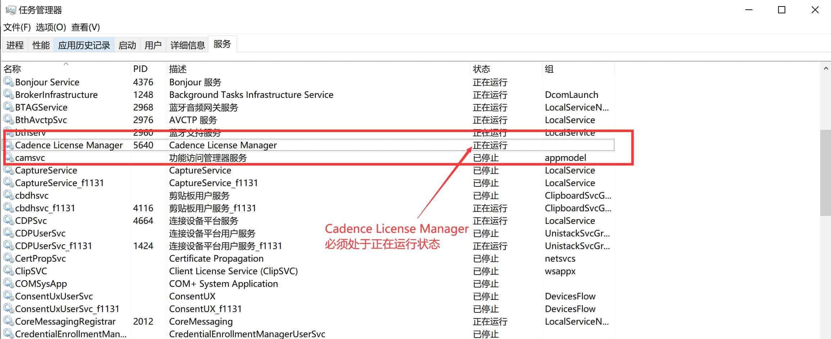Switch to the 用户 tab
Screen dimensions: 831x339
153,45
